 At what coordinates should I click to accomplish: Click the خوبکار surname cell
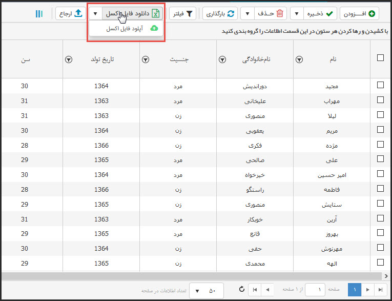pos(255,219)
